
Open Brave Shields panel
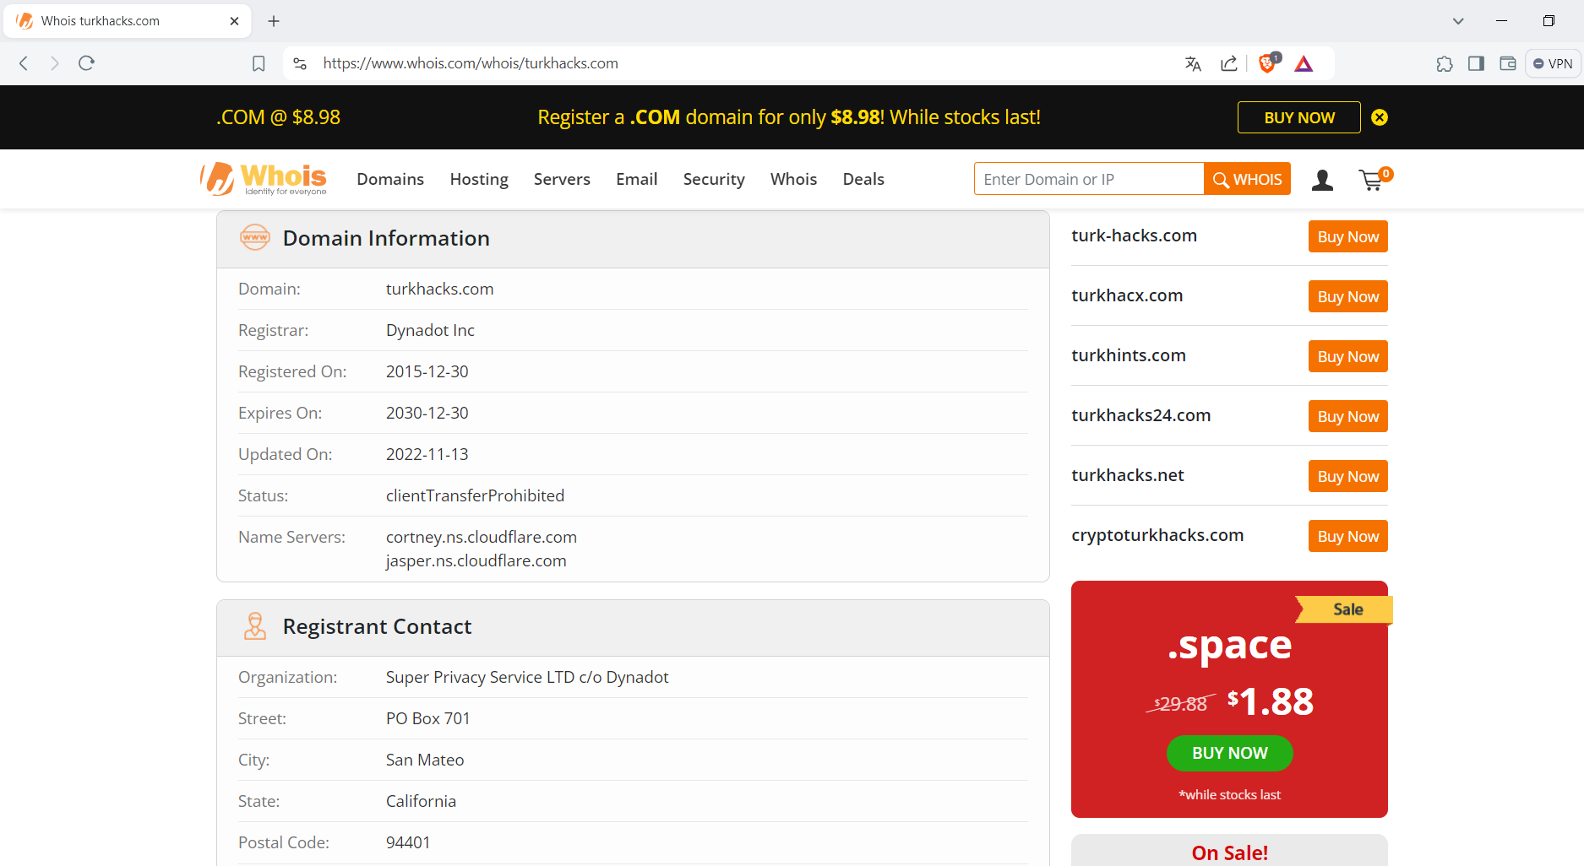click(x=1268, y=63)
